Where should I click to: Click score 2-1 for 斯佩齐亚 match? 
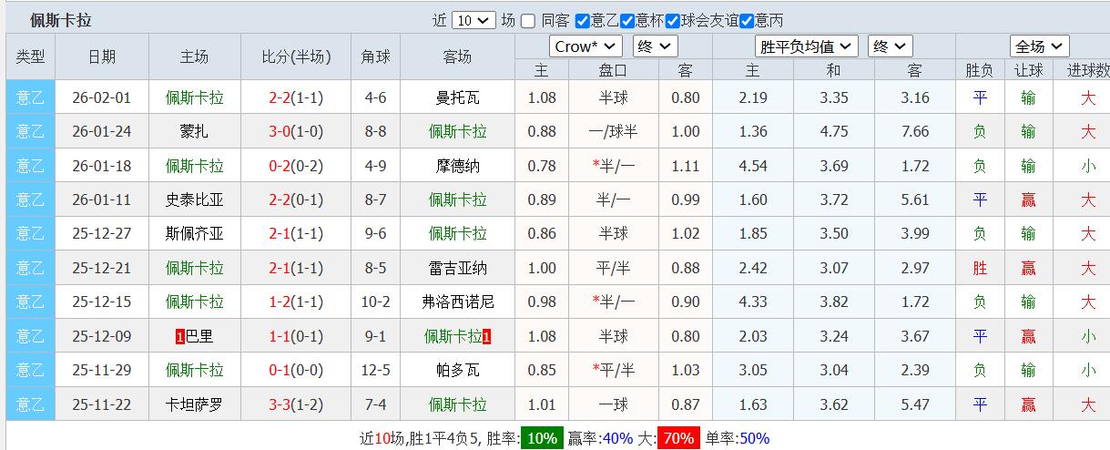[x=280, y=233]
